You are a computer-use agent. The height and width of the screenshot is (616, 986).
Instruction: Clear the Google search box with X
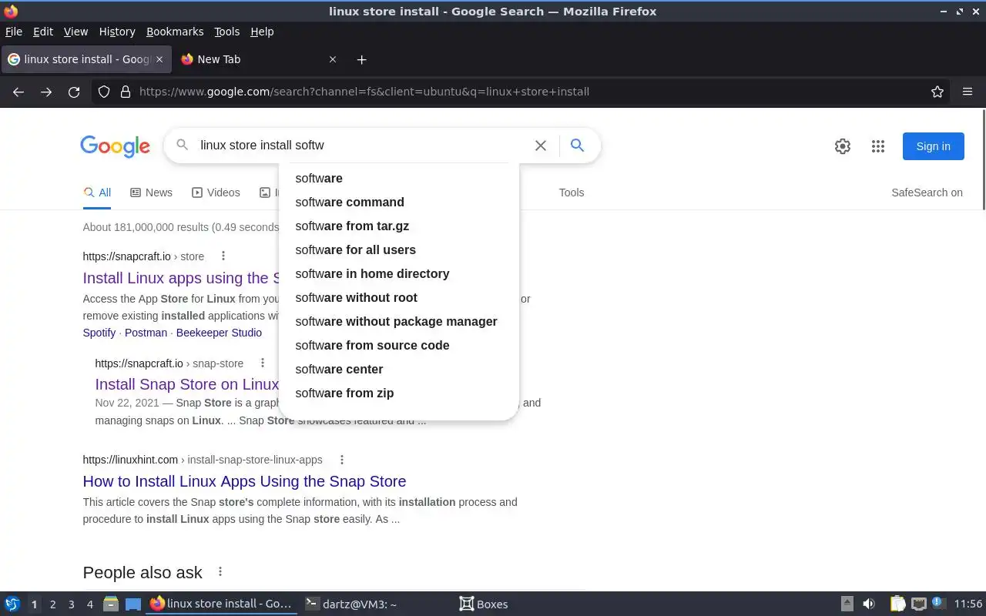click(x=541, y=146)
